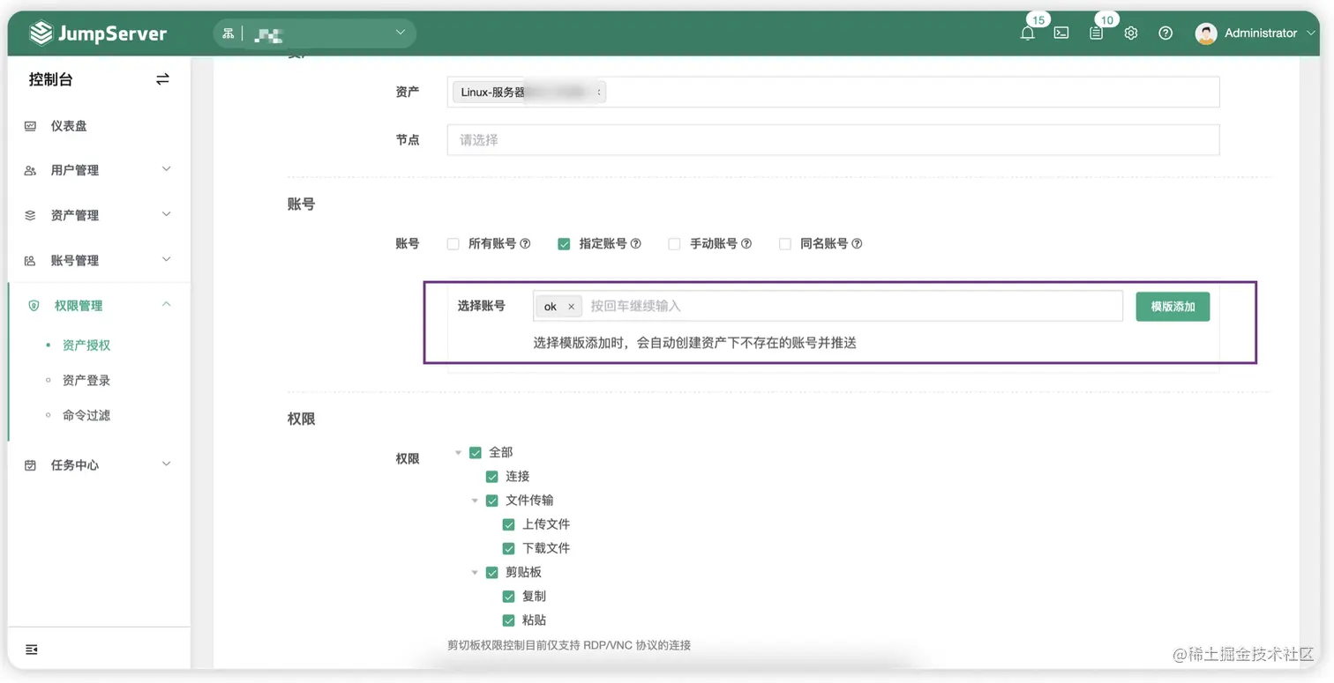This screenshot has width=1334, height=683.
Task: Open the message chat icon in top bar
Action: (1060, 33)
